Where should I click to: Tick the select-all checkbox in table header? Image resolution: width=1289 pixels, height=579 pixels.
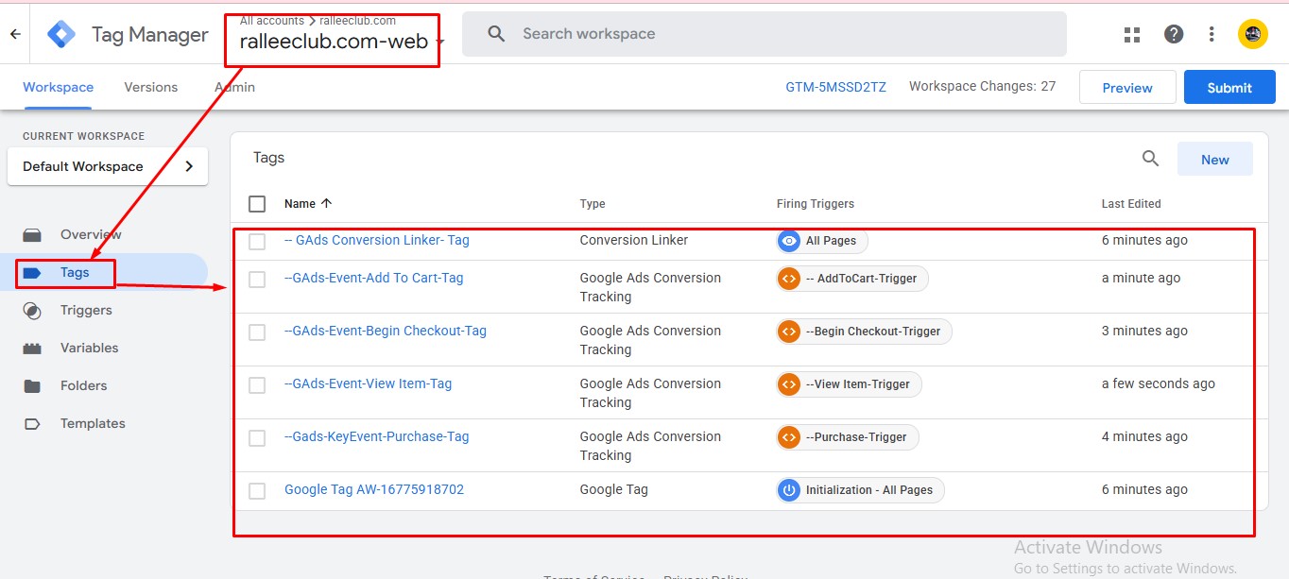(257, 203)
